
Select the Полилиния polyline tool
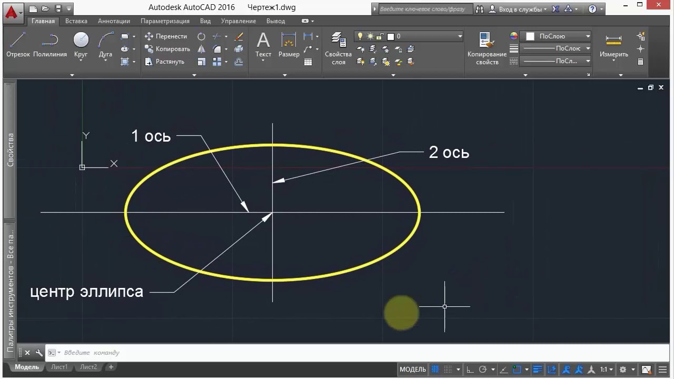[x=50, y=45]
